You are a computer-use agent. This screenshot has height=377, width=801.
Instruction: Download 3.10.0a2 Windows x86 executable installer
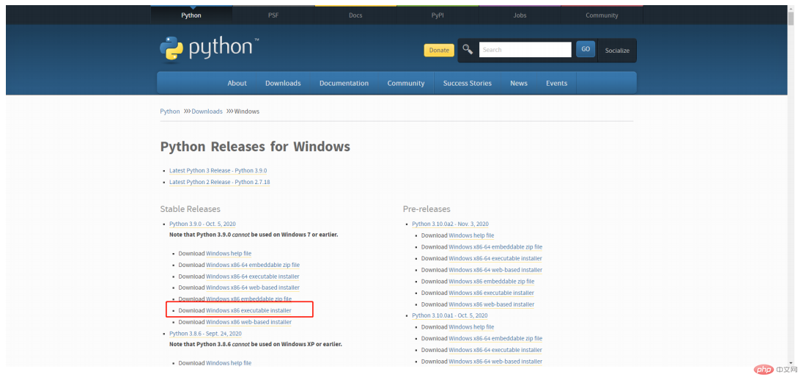491,293
